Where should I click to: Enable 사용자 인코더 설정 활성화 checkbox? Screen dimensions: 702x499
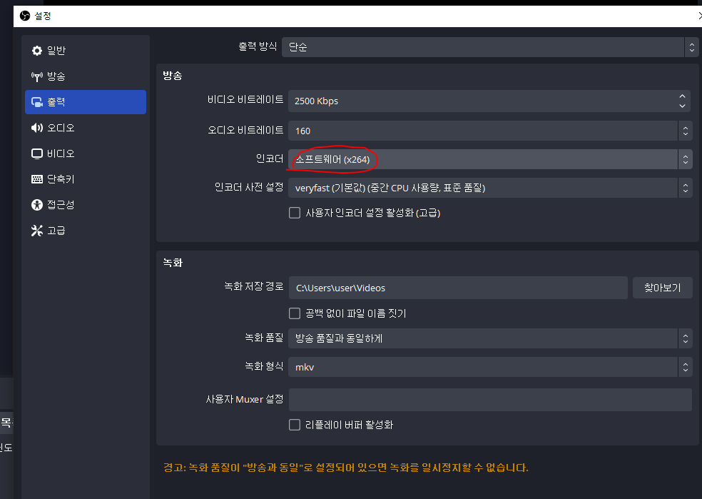(295, 213)
